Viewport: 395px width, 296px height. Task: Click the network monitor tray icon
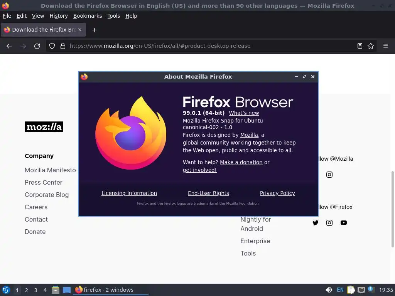pyautogui.click(x=361, y=290)
